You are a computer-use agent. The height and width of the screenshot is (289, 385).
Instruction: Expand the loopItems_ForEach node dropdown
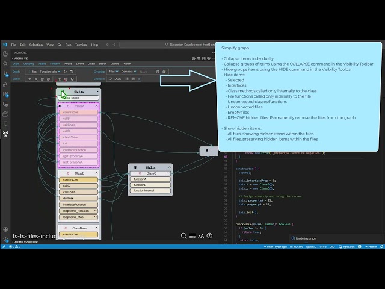coord(95,211)
